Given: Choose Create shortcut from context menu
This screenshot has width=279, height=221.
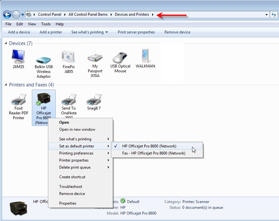Looking at the screenshot, I should [81, 177].
